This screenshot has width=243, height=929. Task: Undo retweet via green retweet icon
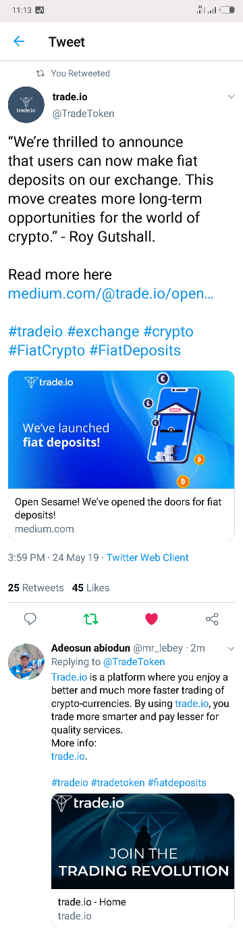click(90, 618)
